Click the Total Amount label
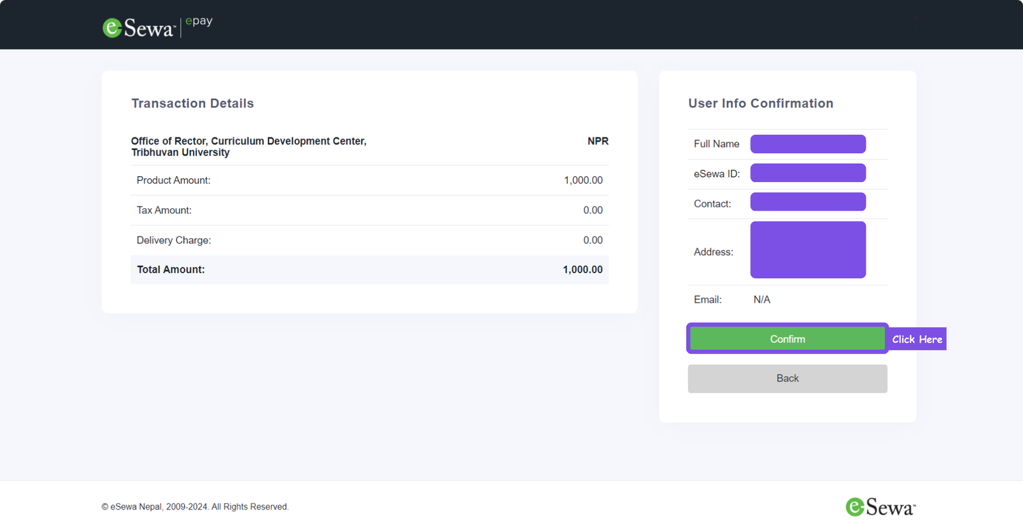 click(171, 269)
